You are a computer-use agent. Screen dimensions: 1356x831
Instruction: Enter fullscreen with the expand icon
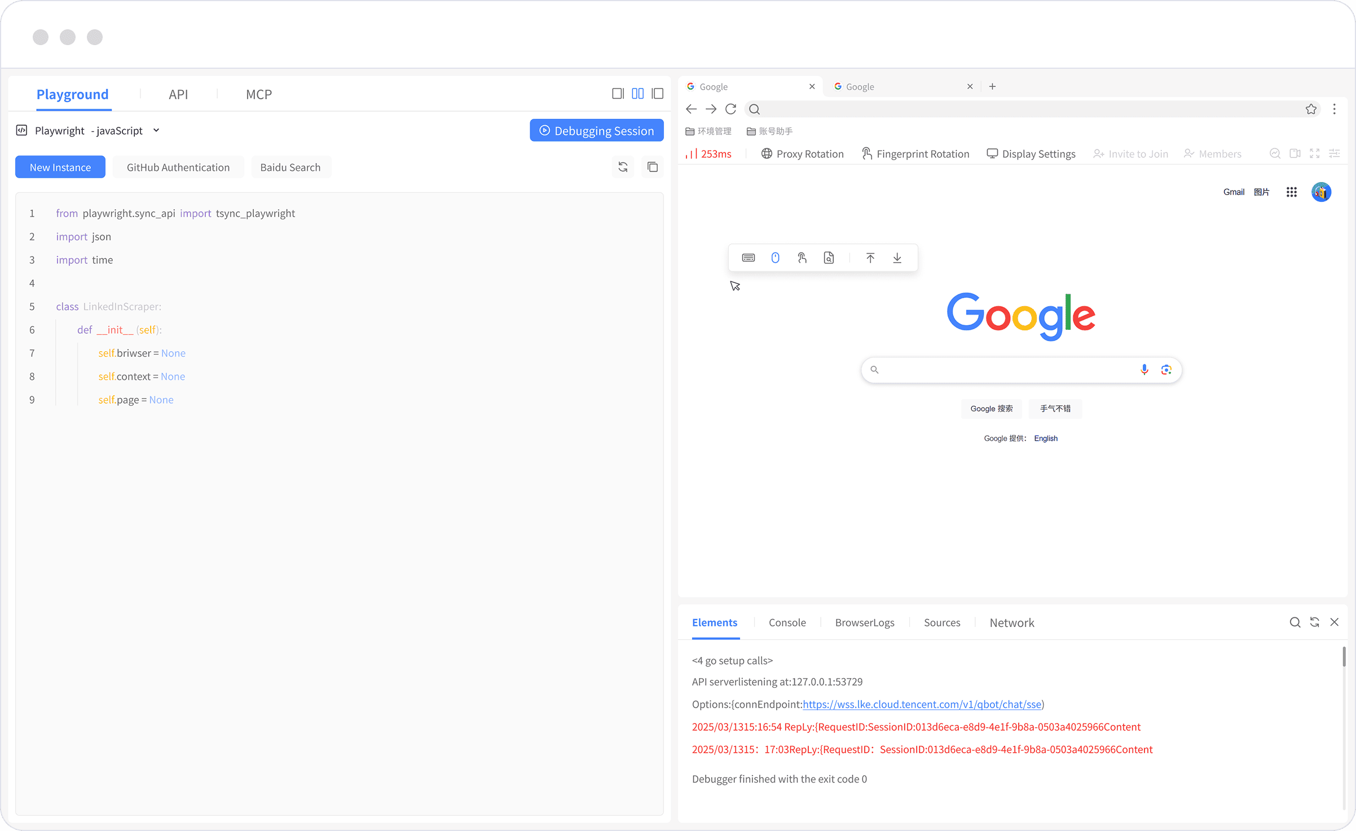(1315, 153)
